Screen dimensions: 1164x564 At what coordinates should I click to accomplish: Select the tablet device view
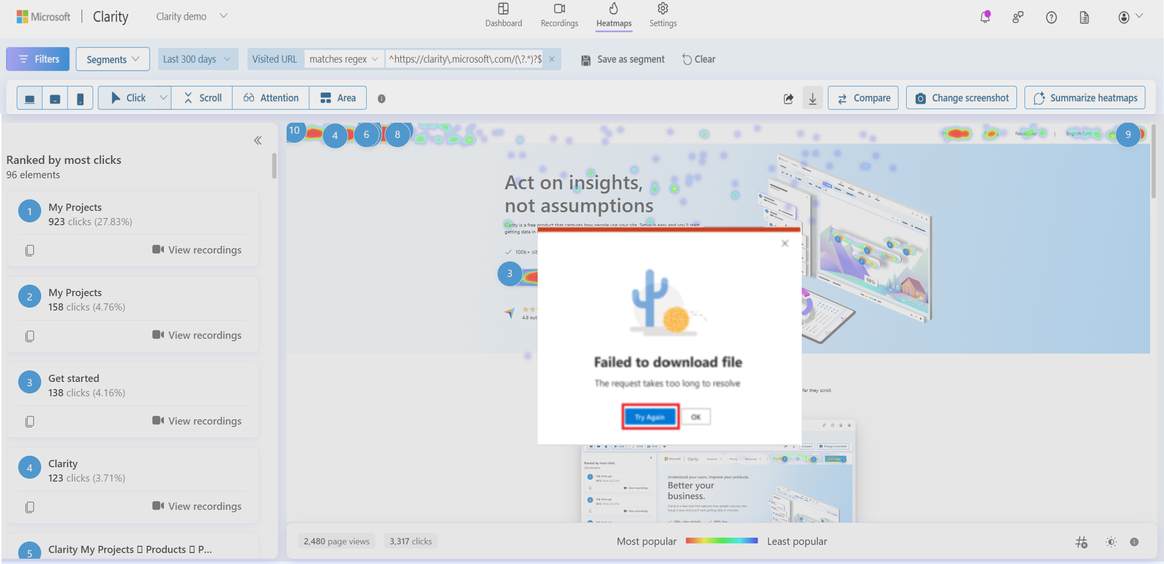55,98
